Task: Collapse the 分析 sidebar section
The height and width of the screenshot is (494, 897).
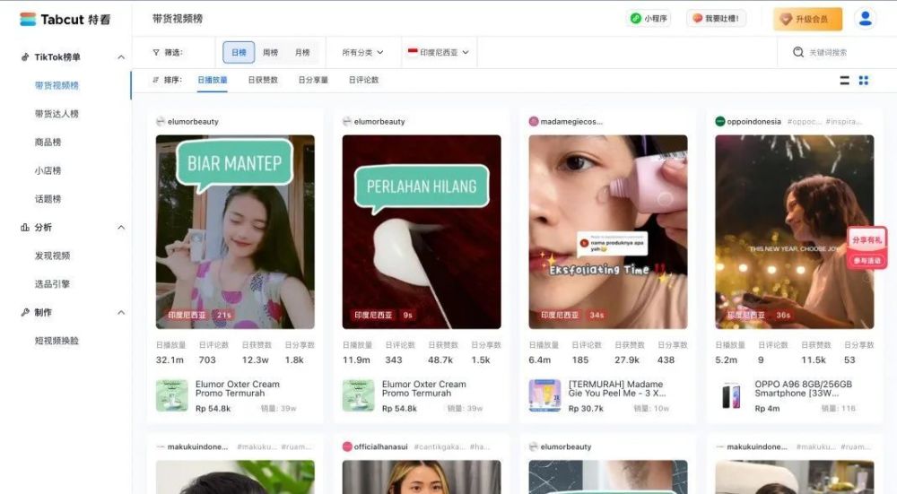Action: click(x=121, y=228)
